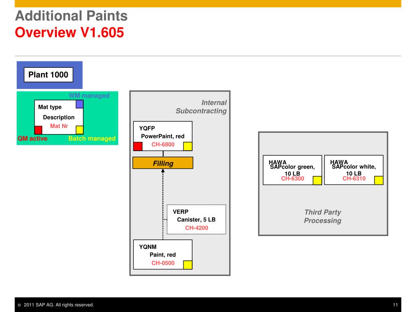Click material number CH-0500
The height and width of the screenshot is (312, 416).
click(x=163, y=263)
